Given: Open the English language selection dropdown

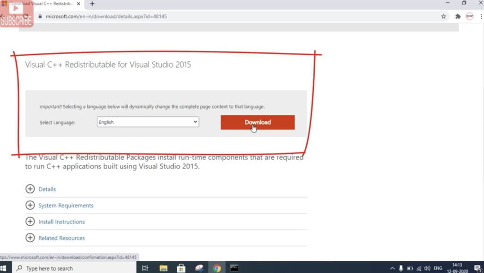Looking at the screenshot, I should point(147,122).
